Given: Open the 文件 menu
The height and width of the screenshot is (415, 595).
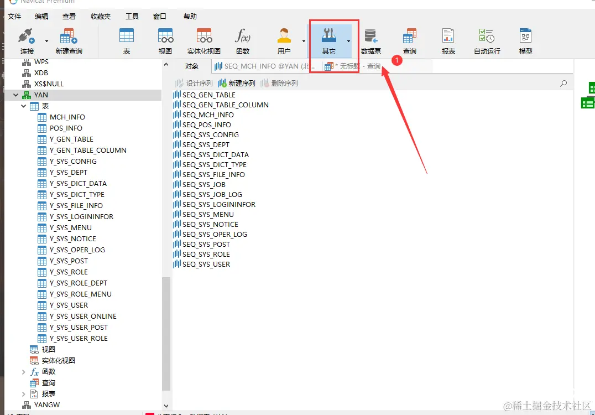Looking at the screenshot, I should tap(14, 17).
